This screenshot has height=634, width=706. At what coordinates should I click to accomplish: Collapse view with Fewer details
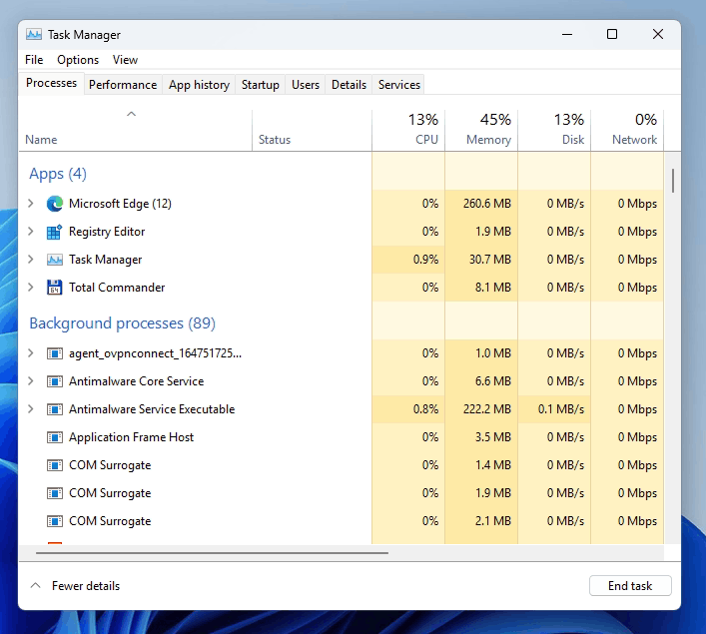(75, 586)
